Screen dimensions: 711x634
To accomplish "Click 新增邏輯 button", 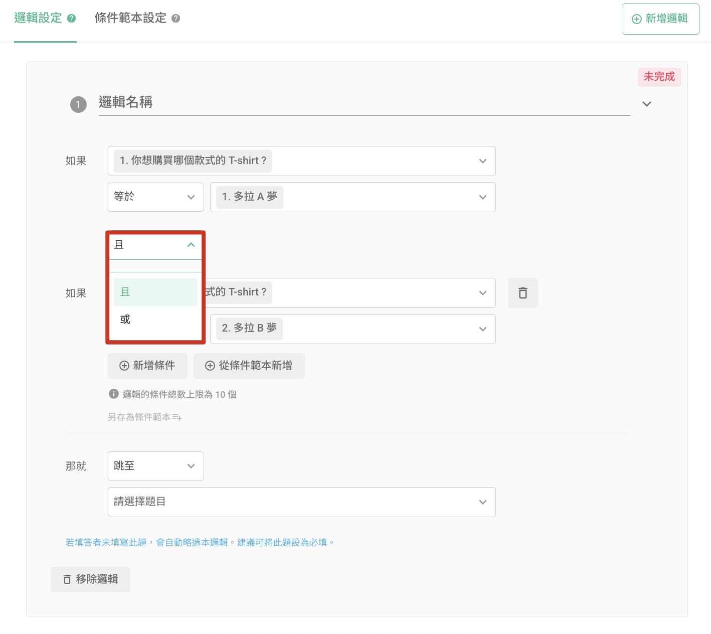I will click(x=660, y=19).
